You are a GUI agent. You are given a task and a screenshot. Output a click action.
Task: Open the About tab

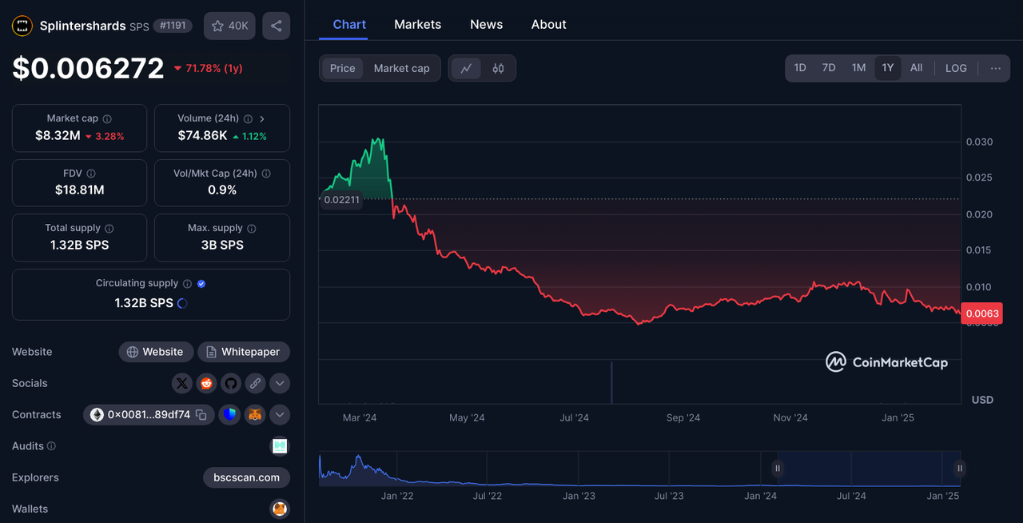[x=549, y=24]
